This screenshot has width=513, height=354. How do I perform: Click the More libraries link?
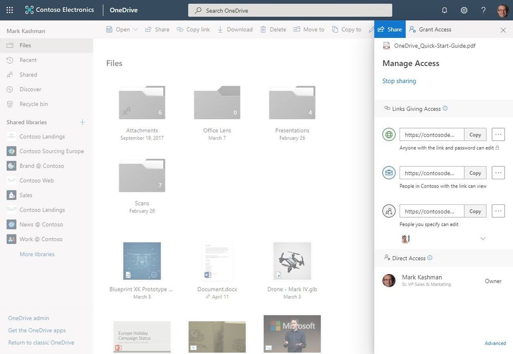click(x=37, y=254)
